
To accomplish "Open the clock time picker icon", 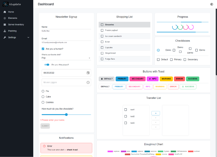I will click(88, 82).
